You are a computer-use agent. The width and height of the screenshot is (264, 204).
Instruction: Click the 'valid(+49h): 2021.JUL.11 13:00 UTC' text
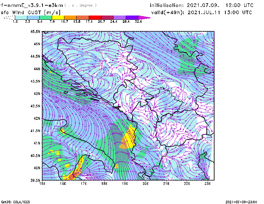(x=202, y=13)
